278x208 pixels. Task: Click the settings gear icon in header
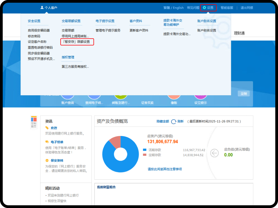[204, 8]
